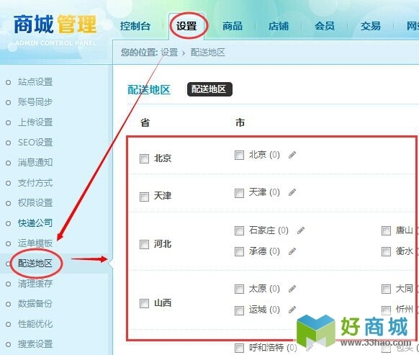This screenshot has height=355, width=419.
Task: Click the edit pencil beside 运城
Action: click(292, 310)
